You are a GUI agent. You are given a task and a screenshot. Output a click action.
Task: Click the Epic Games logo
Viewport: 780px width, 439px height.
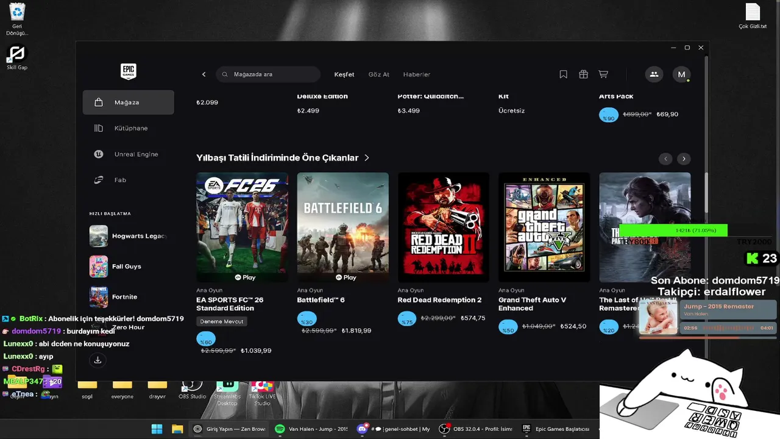(x=128, y=71)
